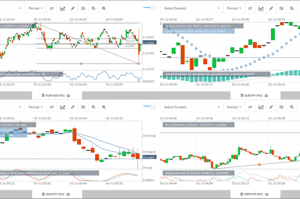Click the chart type icon above AUD/JPY chart
The width and height of the screenshot is (300, 199).
[x=63, y=107]
